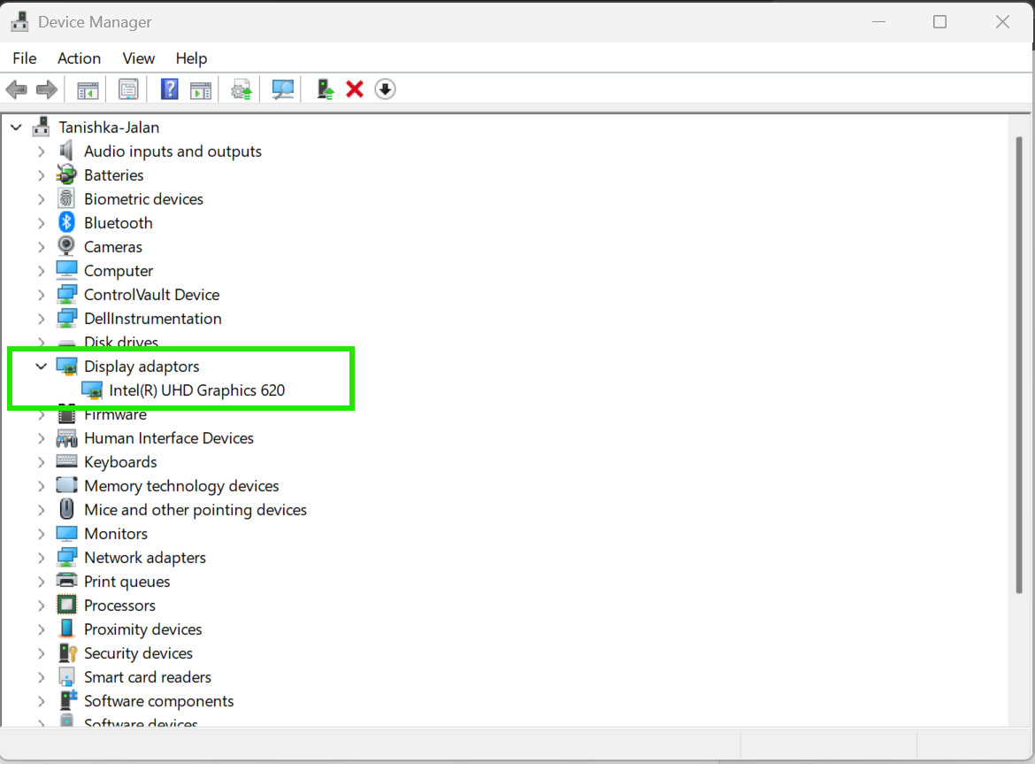Expand the Processors category chevron

[x=41, y=605]
